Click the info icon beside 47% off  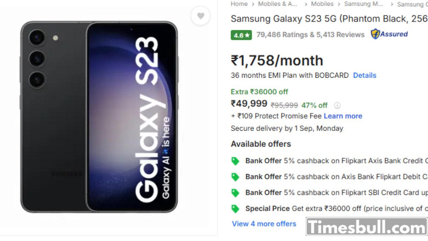(x=337, y=105)
